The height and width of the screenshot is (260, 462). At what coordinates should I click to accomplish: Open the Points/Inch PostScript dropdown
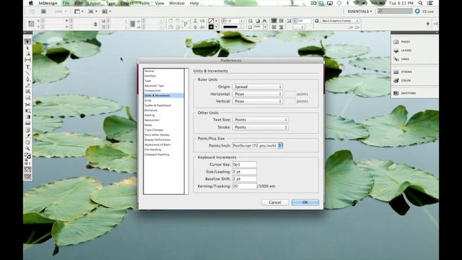point(258,146)
